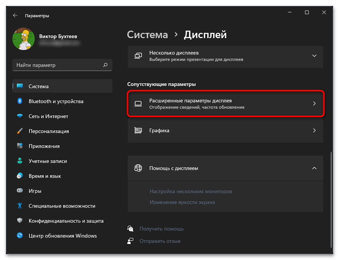Select the Система monitor icon
The width and height of the screenshot is (339, 260).
(20, 86)
